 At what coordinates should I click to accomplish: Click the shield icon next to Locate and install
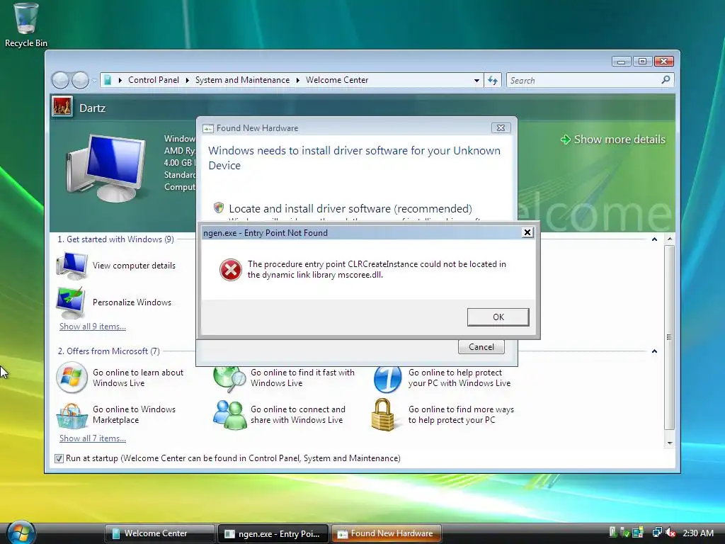(219, 208)
